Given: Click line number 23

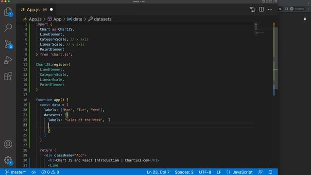Looking at the screenshot, I should click(25, 125).
